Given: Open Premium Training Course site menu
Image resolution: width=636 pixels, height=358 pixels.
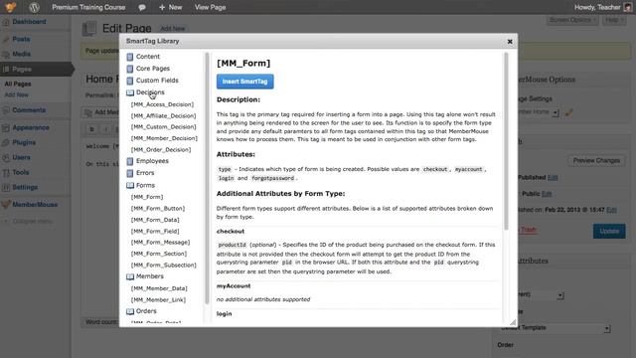Looking at the screenshot, I should 88,7.
